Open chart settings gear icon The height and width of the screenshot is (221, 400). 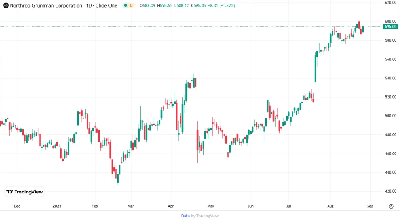click(x=391, y=206)
